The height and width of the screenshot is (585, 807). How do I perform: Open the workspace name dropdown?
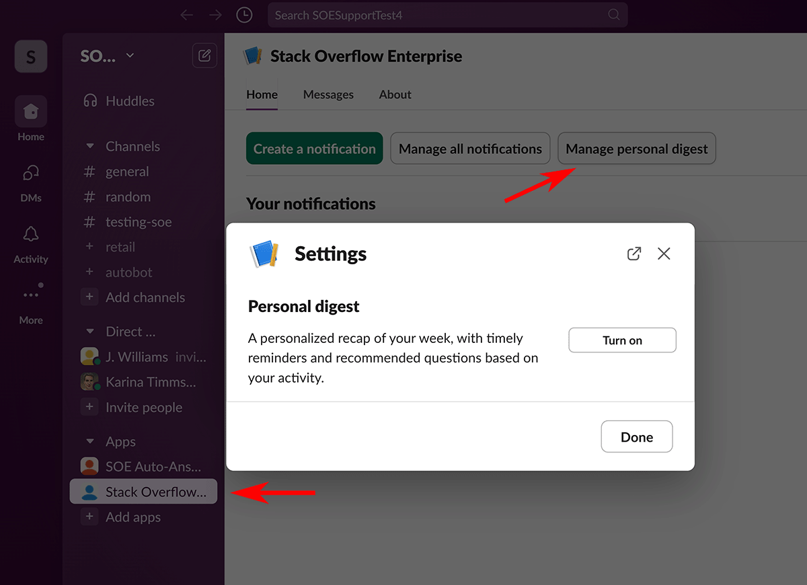[x=108, y=56]
